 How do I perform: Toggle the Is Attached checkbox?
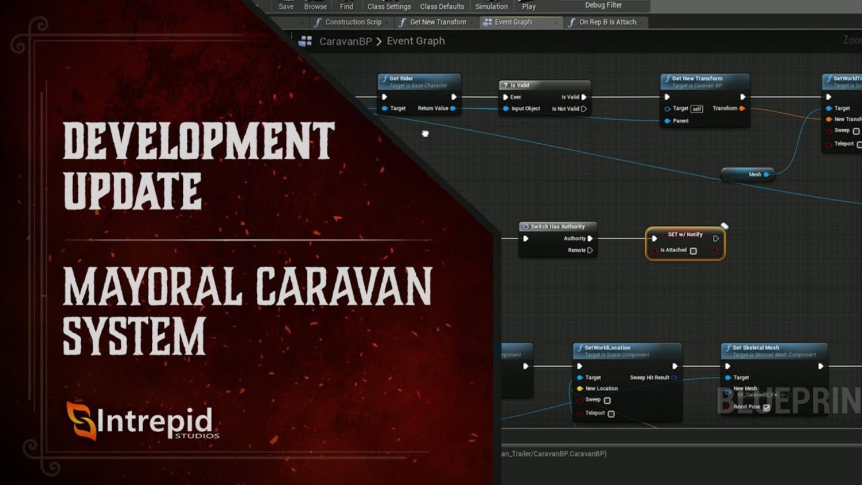point(693,251)
